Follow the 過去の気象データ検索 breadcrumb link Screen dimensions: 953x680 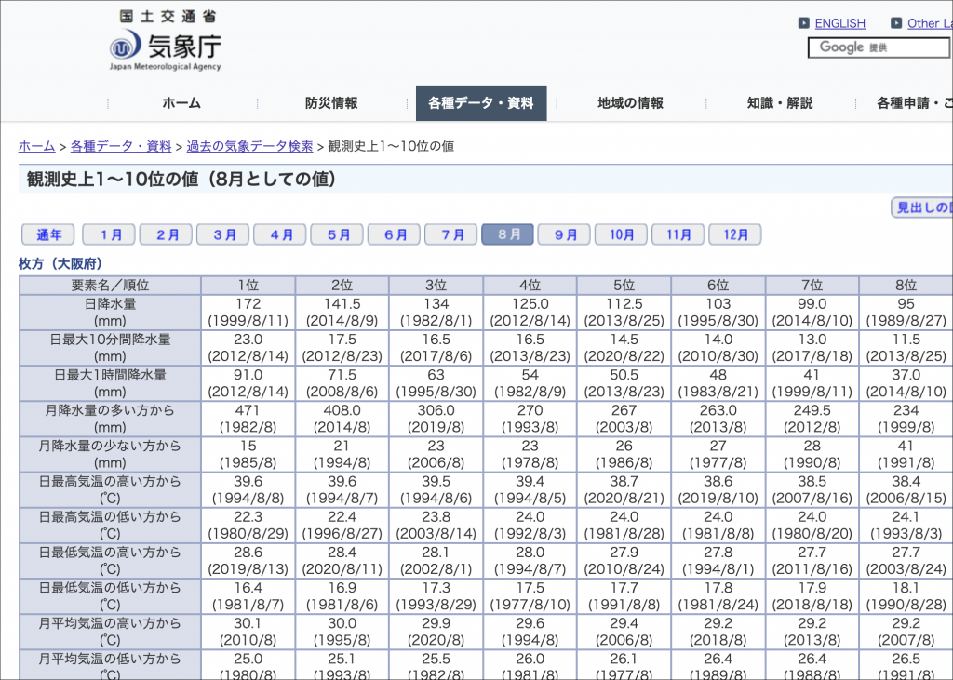(x=249, y=146)
